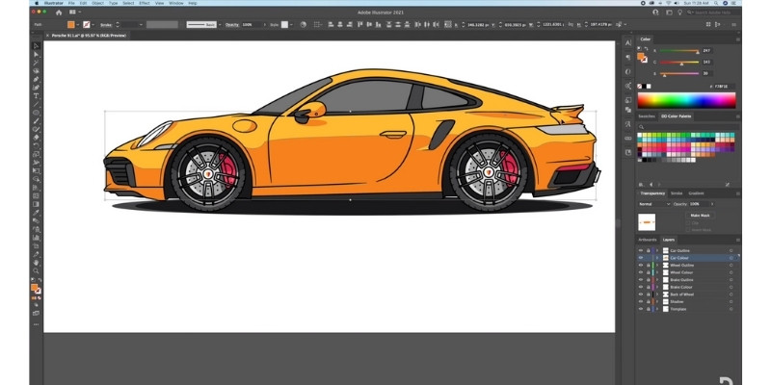Switch to the Gradient tab
Screen dimensions: 771x385
pyautogui.click(x=696, y=193)
